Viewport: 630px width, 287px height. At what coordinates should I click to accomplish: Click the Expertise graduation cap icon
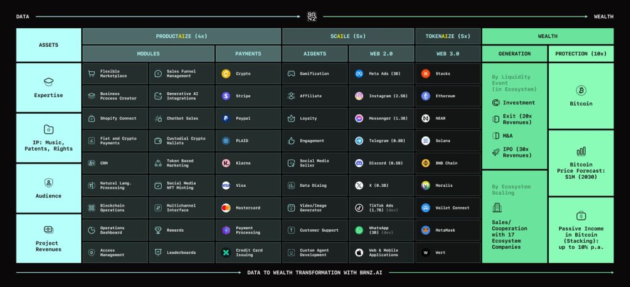(x=49, y=82)
